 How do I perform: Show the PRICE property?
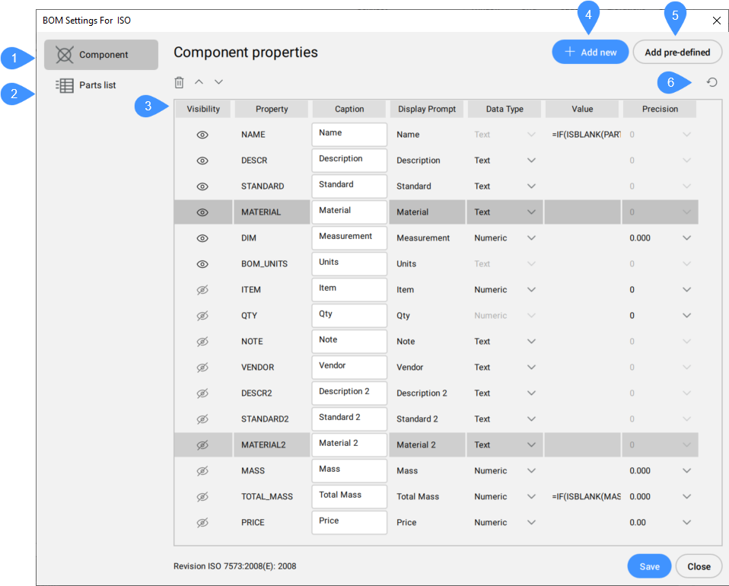(x=202, y=524)
